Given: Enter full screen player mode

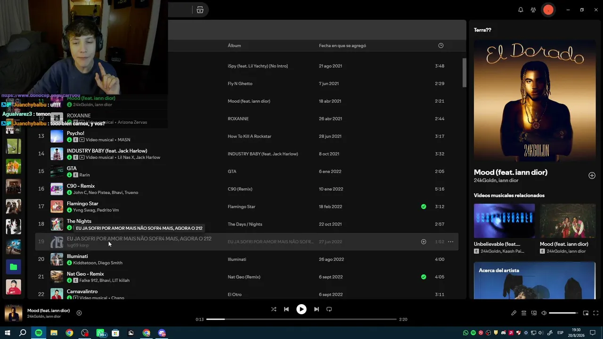Looking at the screenshot, I should [596, 313].
